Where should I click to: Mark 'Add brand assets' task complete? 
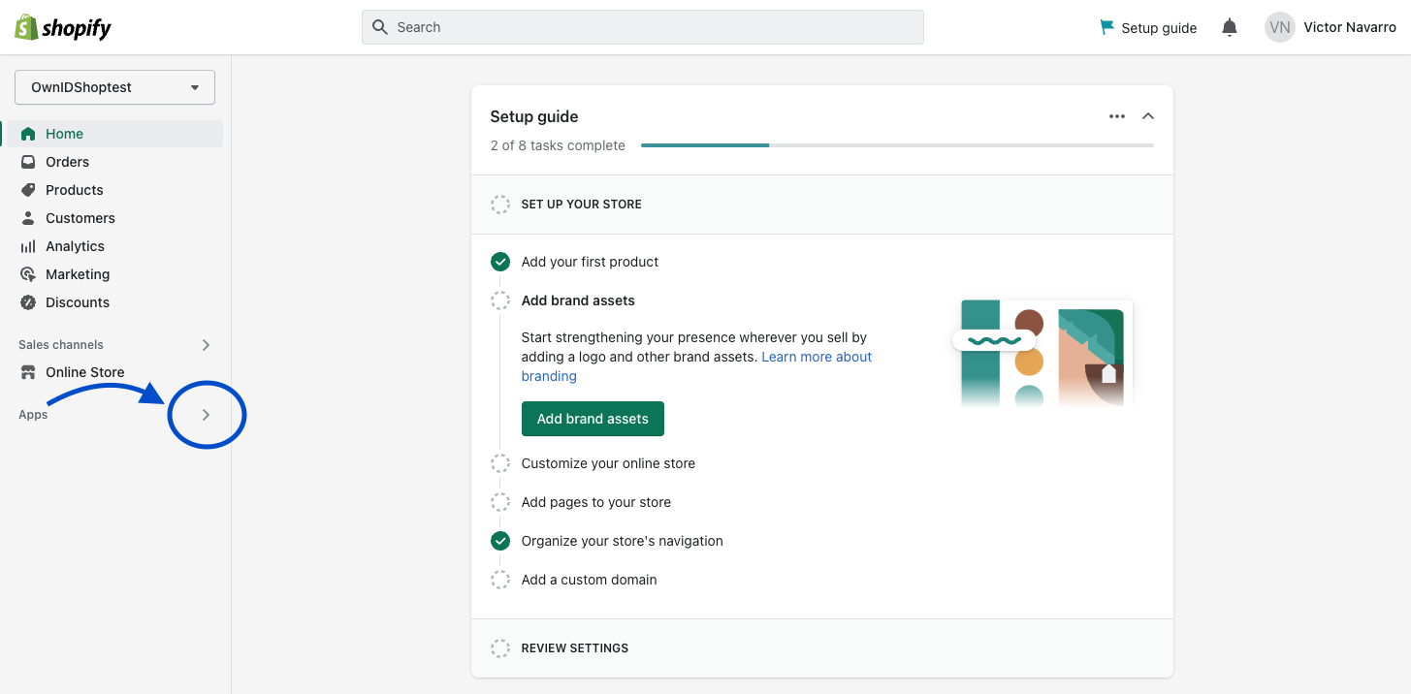point(500,300)
